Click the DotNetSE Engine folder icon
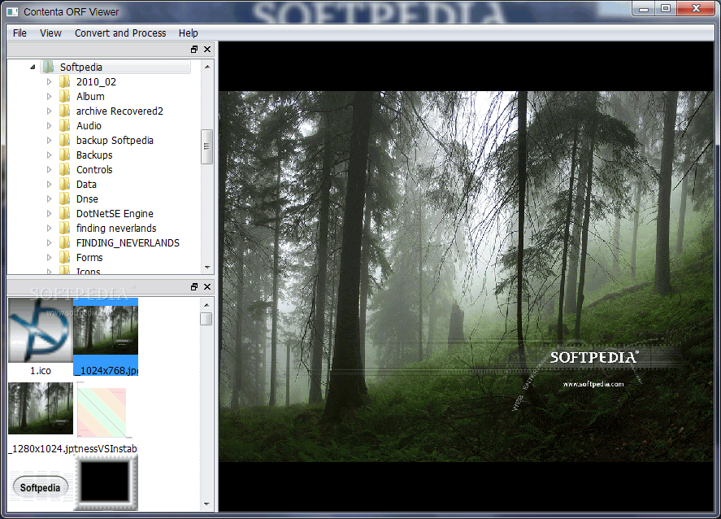Screen dimensions: 721x519 tap(64, 213)
